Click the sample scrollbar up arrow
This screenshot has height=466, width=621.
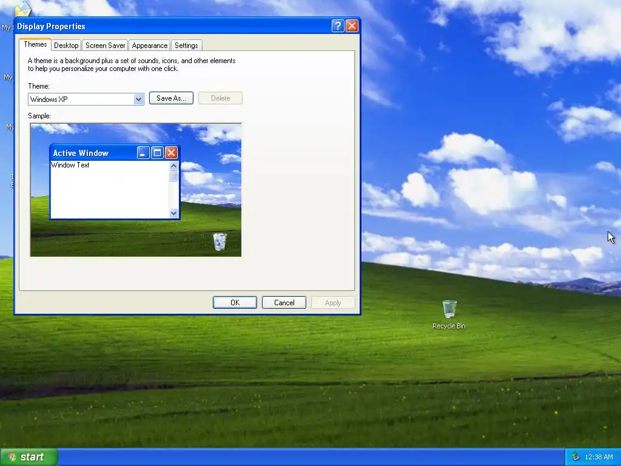(173, 166)
